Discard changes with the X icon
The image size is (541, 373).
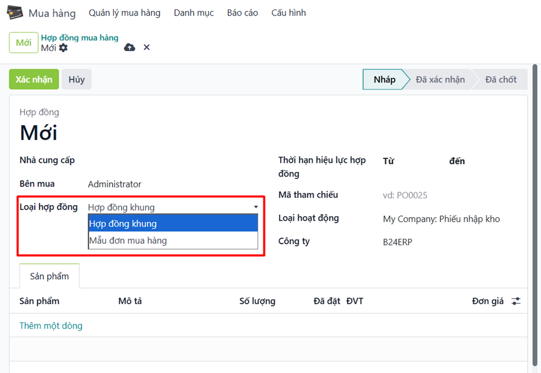(146, 48)
